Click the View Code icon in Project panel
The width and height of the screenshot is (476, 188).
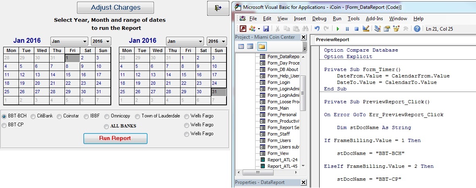(241, 46)
